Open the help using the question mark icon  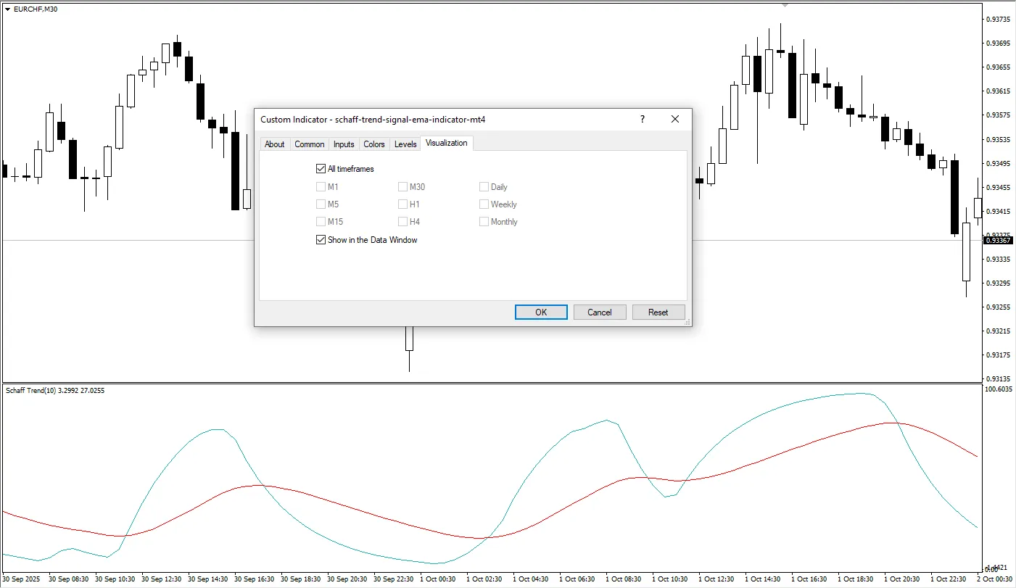pyautogui.click(x=642, y=119)
